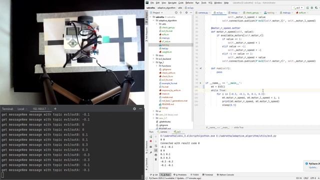This screenshot has height=180, width=320.
Task: Expand the ui folder
Action: (x=153, y=111)
